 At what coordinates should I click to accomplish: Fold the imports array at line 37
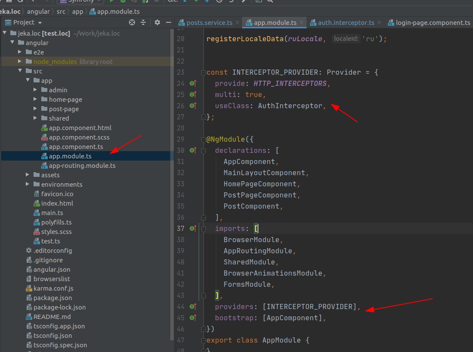point(203,228)
